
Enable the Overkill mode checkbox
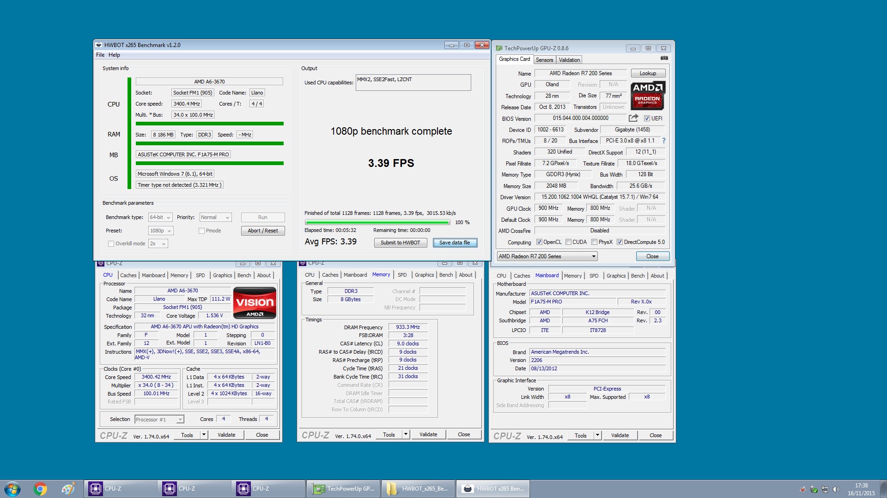pyautogui.click(x=111, y=243)
